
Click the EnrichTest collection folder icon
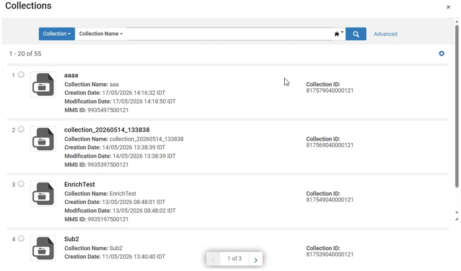(43, 194)
